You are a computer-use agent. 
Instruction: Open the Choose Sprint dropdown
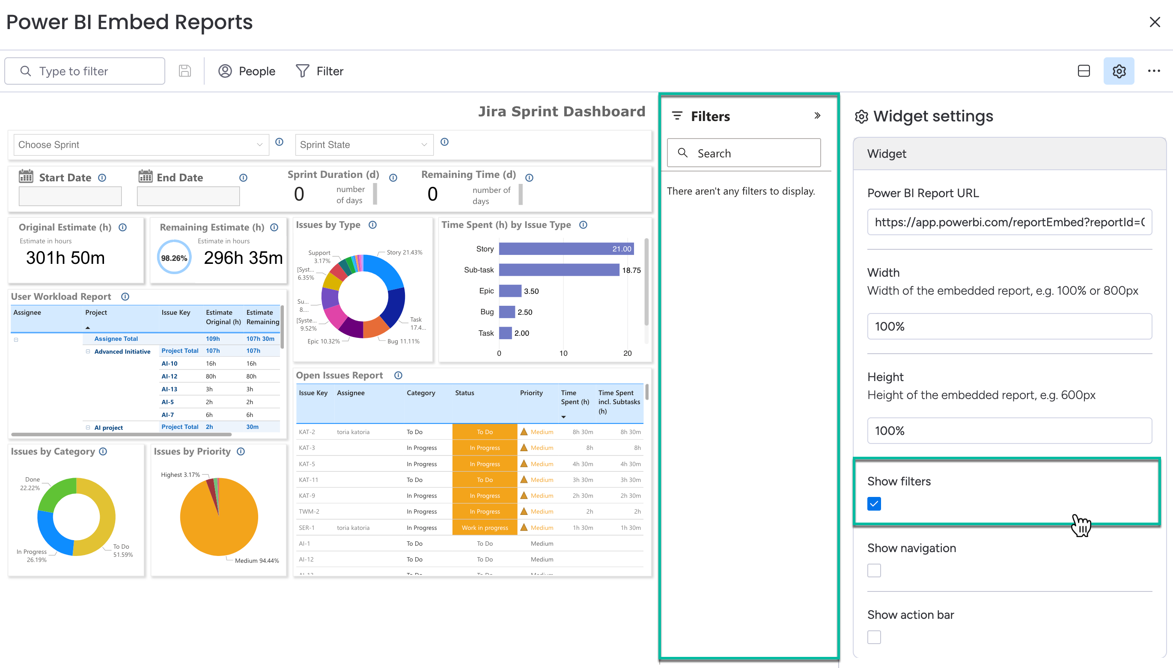(x=141, y=145)
